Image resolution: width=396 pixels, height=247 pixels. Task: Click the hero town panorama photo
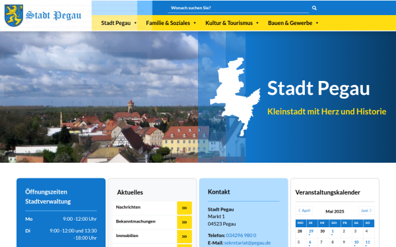(x=99, y=97)
